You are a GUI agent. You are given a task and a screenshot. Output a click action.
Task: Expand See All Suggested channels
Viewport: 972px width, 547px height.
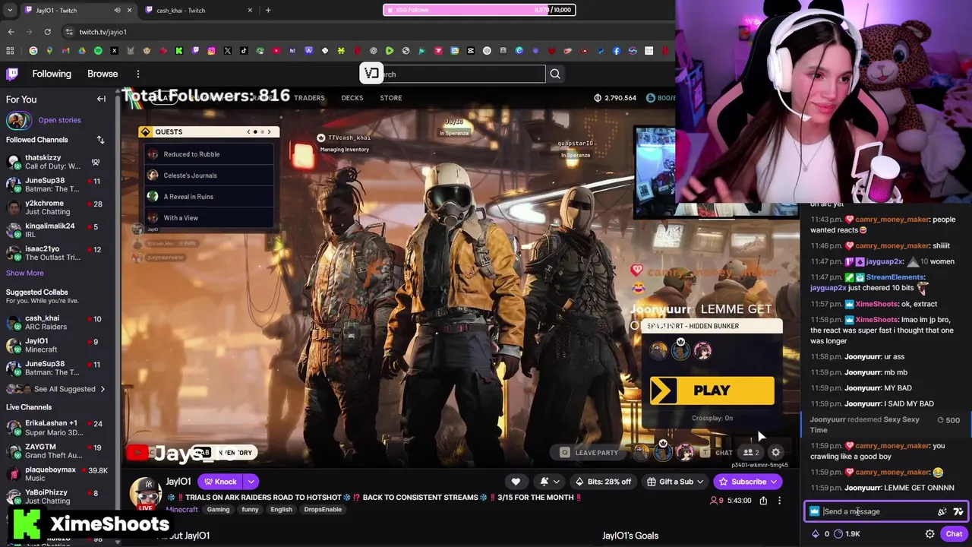[x=58, y=389]
